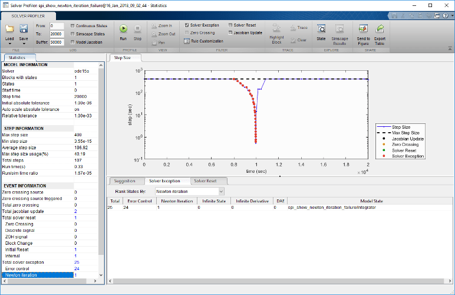Enable the Continuous States checkbox
This screenshot has height=295, width=455.
coord(72,26)
